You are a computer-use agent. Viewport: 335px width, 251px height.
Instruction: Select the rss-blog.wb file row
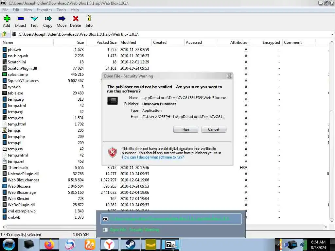point(165,56)
